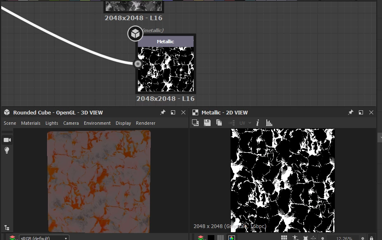Pin the 3D View panel
Image resolution: width=382 pixels, height=240 pixels.
tap(162, 112)
